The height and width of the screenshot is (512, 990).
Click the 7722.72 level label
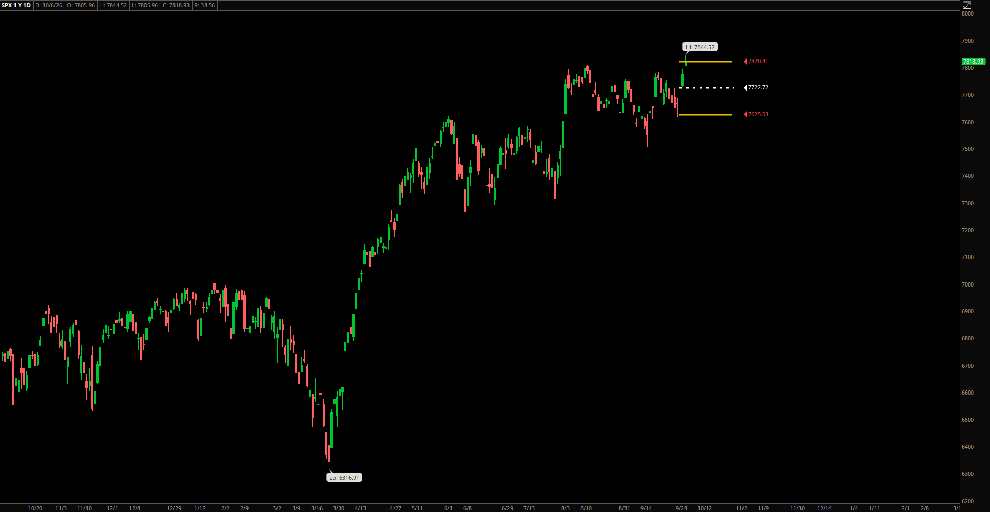pyautogui.click(x=758, y=88)
